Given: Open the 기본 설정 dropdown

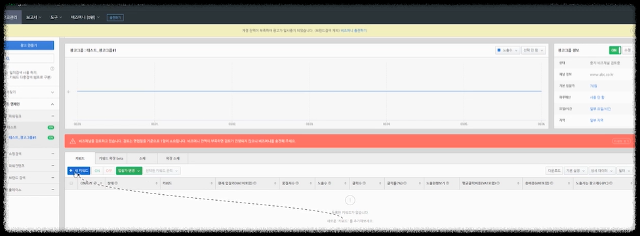Looking at the screenshot, I should (x=576, y=171).
